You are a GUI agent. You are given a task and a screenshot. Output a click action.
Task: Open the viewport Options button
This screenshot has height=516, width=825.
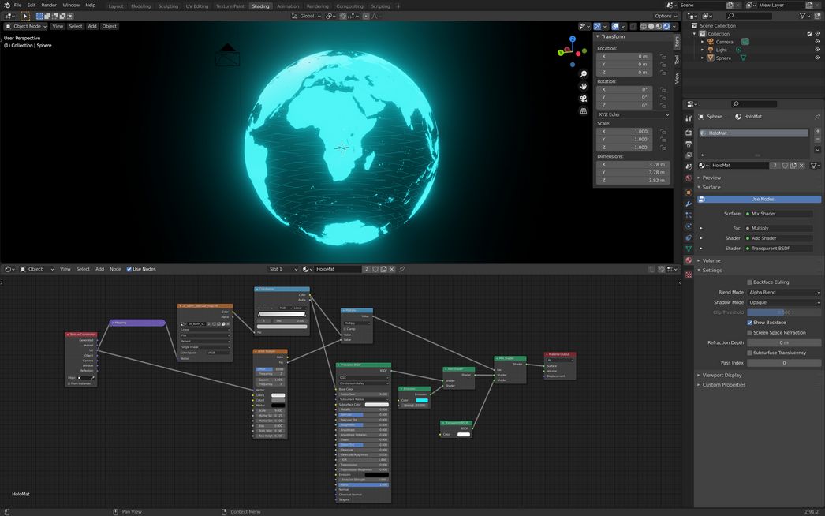coord(666,17)
